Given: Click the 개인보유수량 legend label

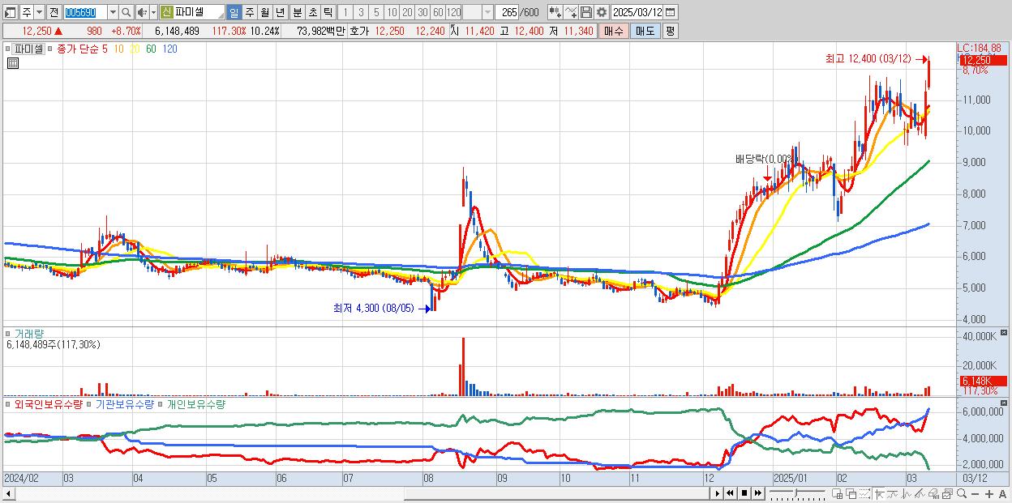Looking at the screenshot, I should (x=195, y=403).
